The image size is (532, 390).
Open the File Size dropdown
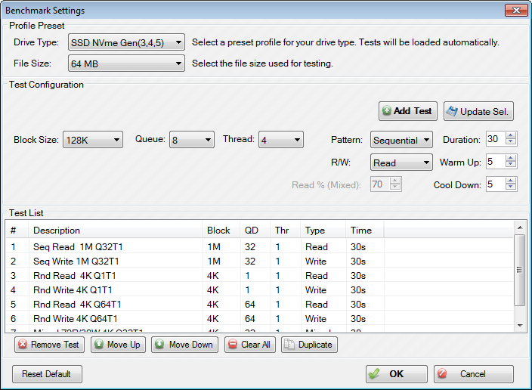pos(126,63)
